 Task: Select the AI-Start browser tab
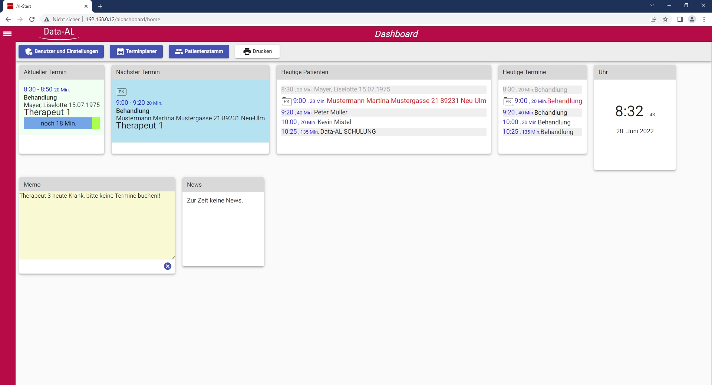click(x=47, y=6)
